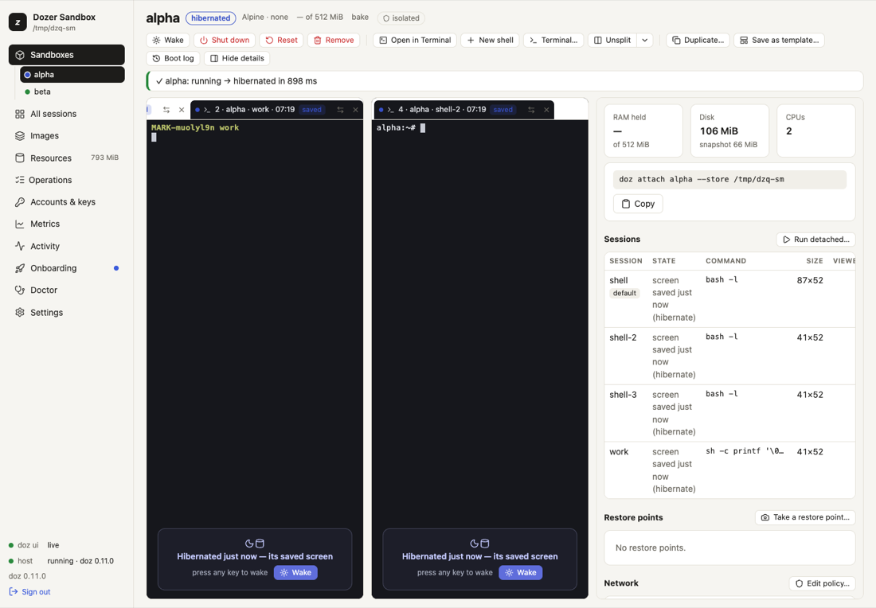Screen dimensions: 876x608
Task: Select the shell-2 session row
Action: [x=729, y=357]
